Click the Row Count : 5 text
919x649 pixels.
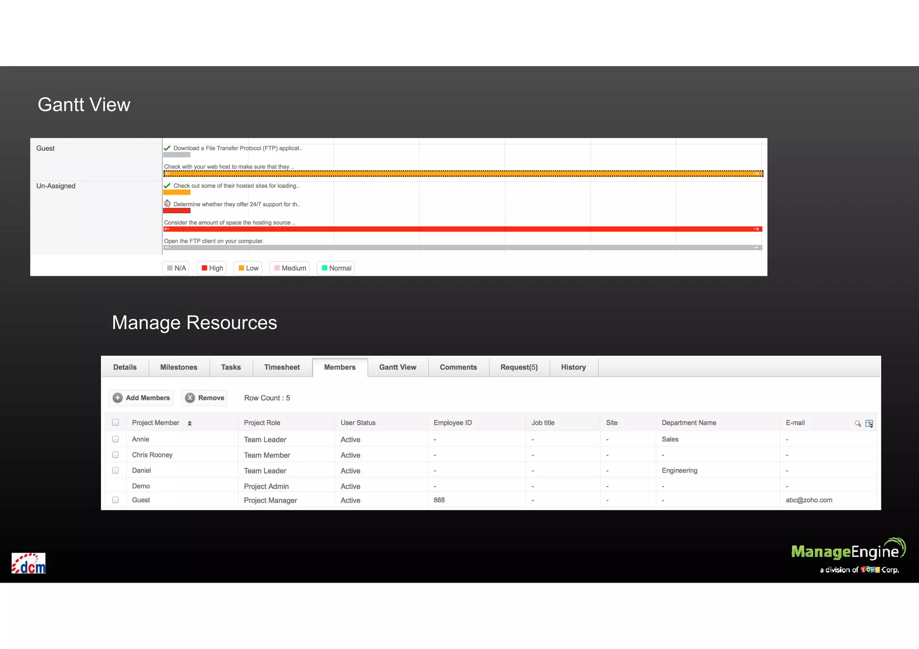(x=267, y=398)
